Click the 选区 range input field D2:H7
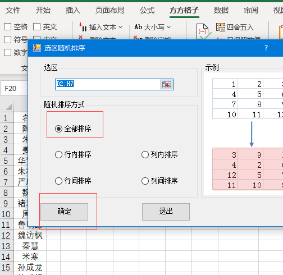Viewport: 283px width, 275px height. (x=108, y=84)
